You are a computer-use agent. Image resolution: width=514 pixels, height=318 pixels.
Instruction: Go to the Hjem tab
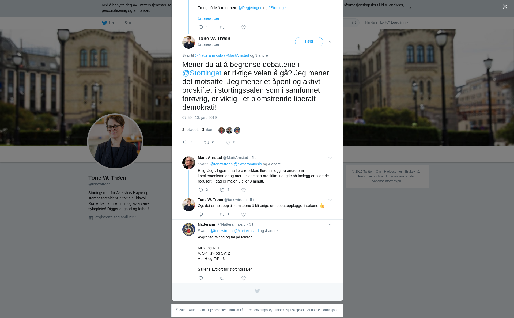tap(110, 22)
